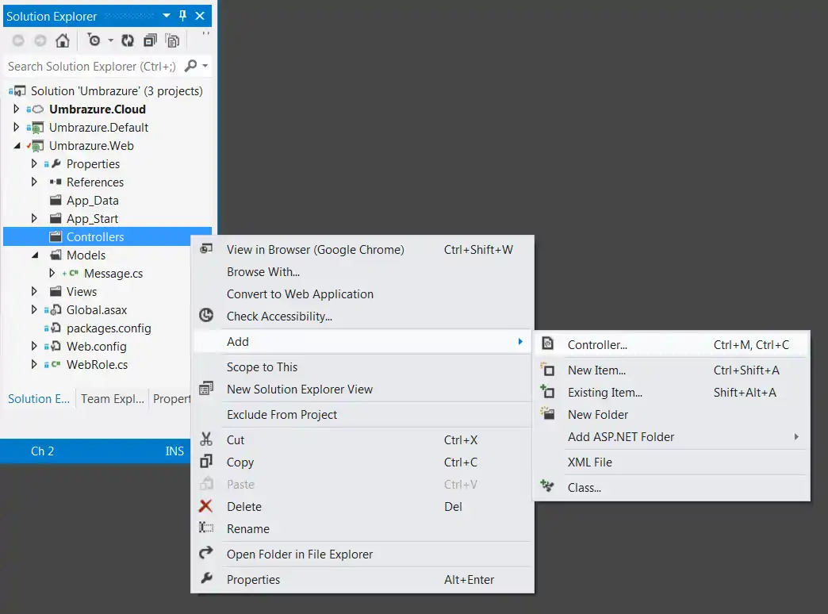Choose Exclude From Project
828x614 pixels.
click(x=362, y=414)
